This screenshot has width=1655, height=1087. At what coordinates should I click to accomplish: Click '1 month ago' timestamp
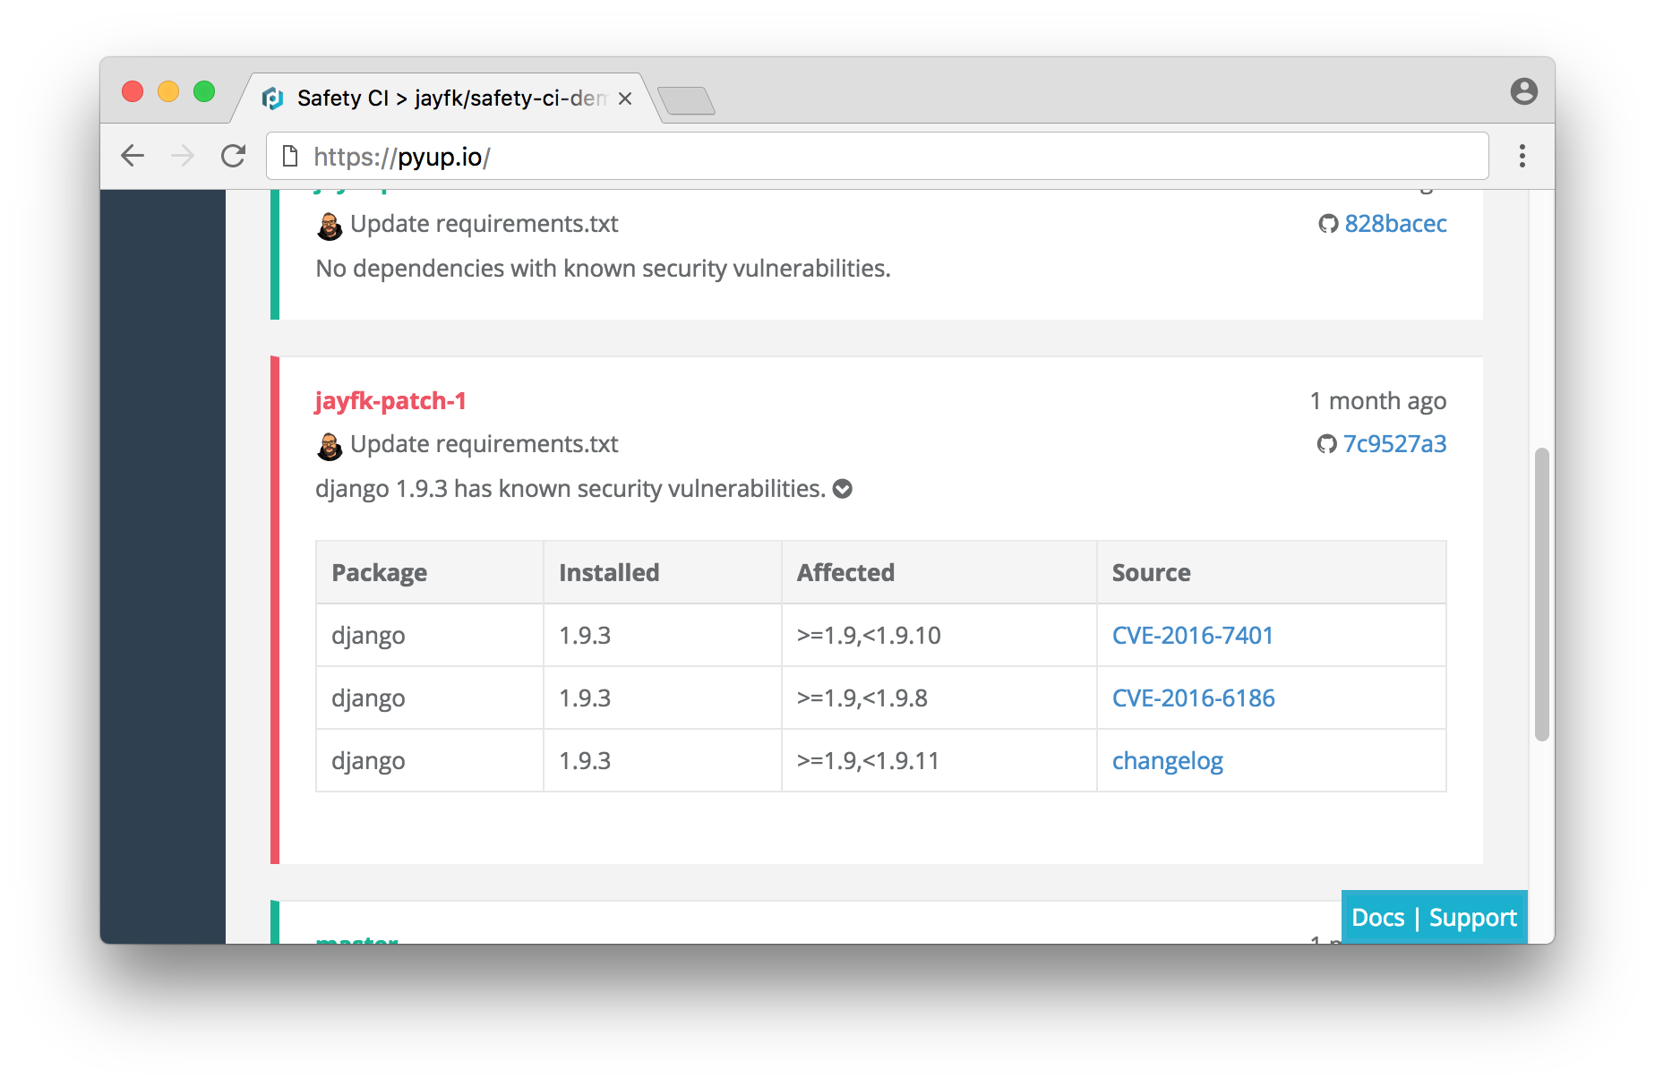(x=1377, y=401)
